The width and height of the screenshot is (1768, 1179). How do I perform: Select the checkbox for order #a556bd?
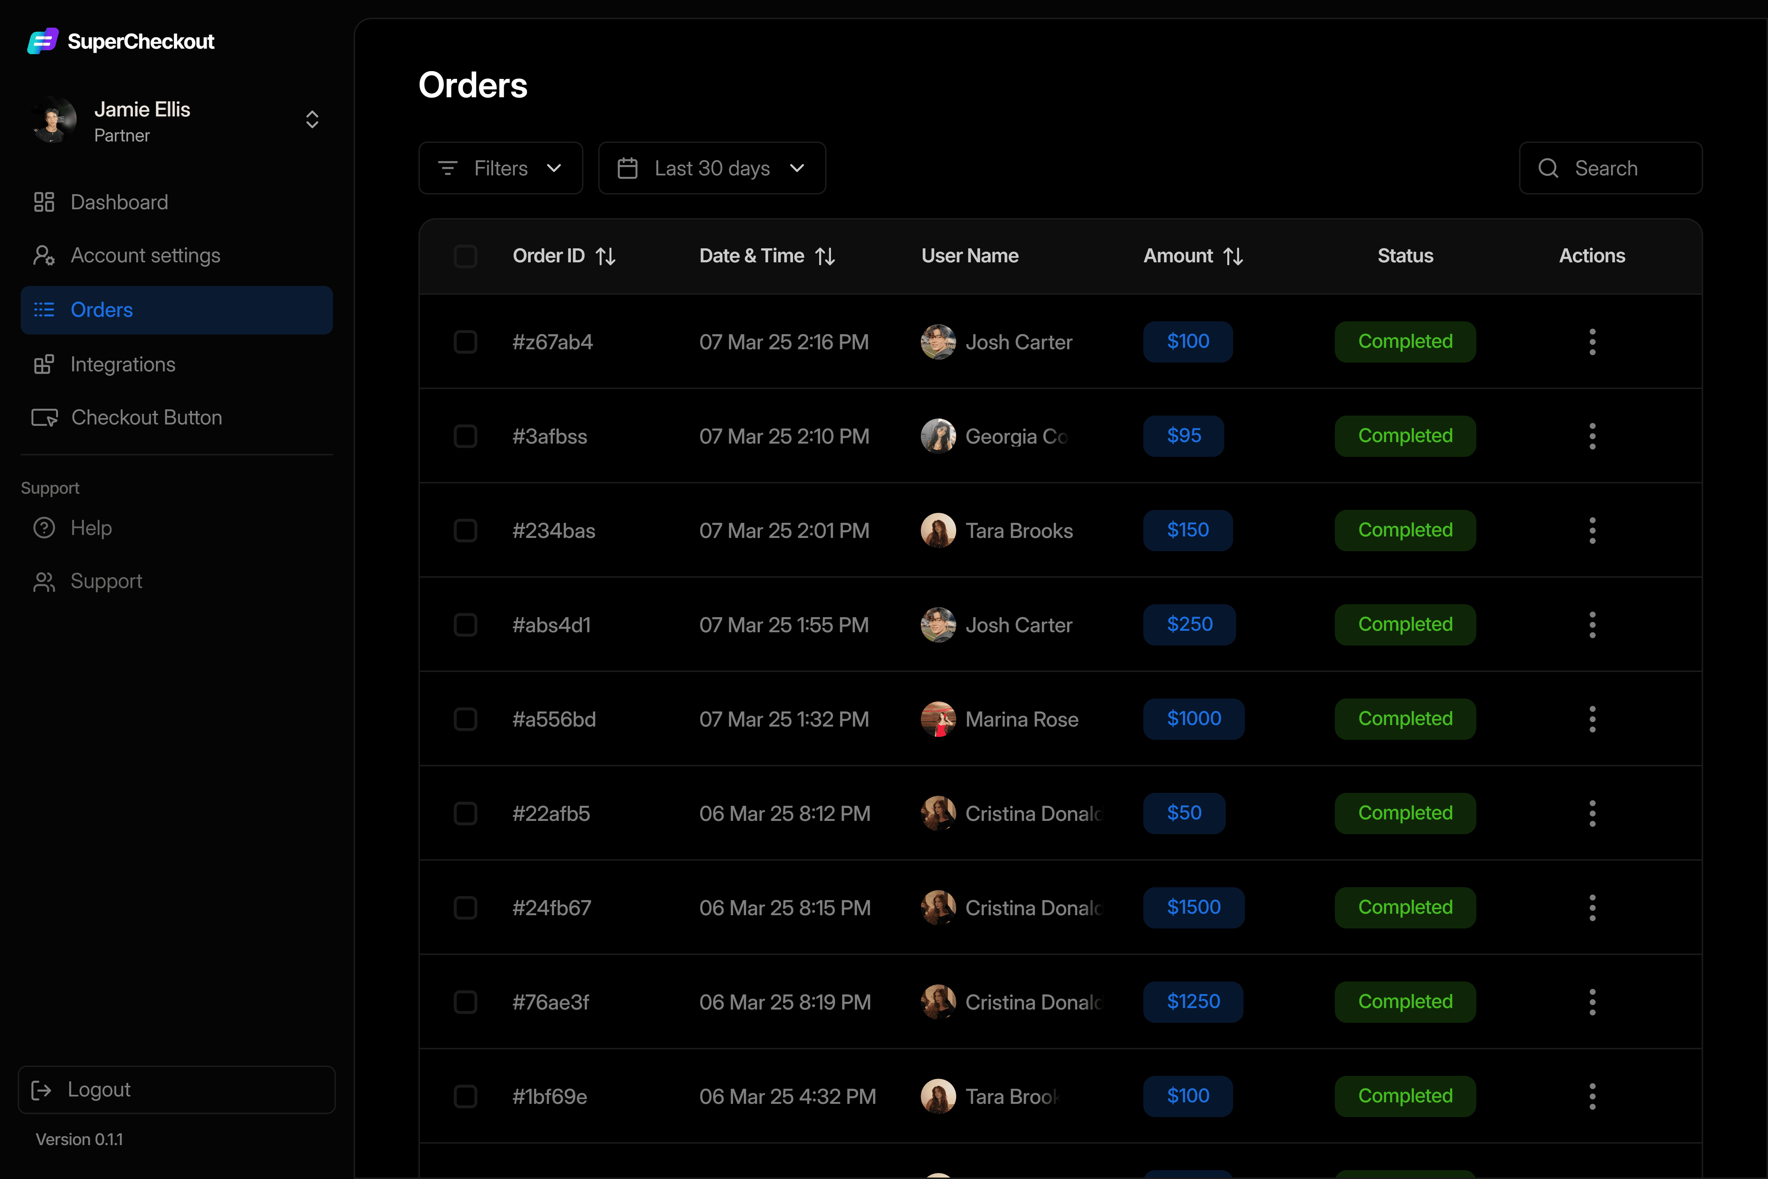click(x=465, y=719)
